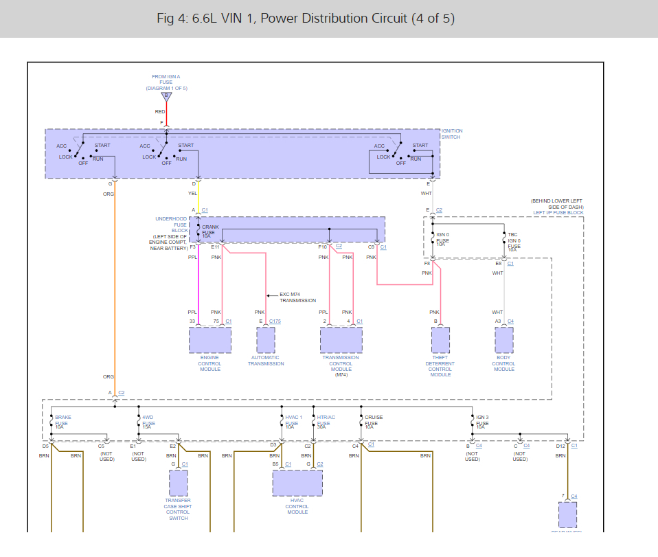
Task: Open the C2 link beside orange wire terminal A
Action: point(122,393)
